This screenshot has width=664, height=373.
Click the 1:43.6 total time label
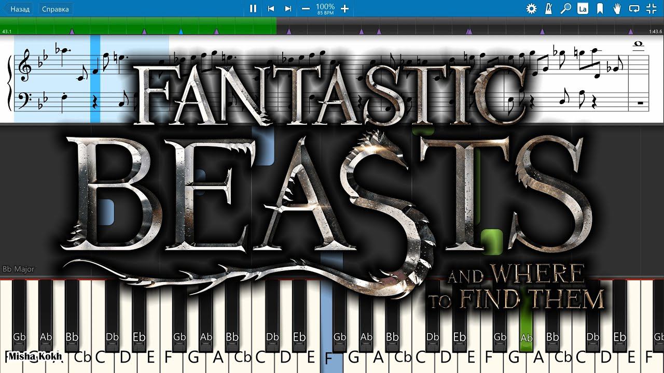[x=655, y=32]
